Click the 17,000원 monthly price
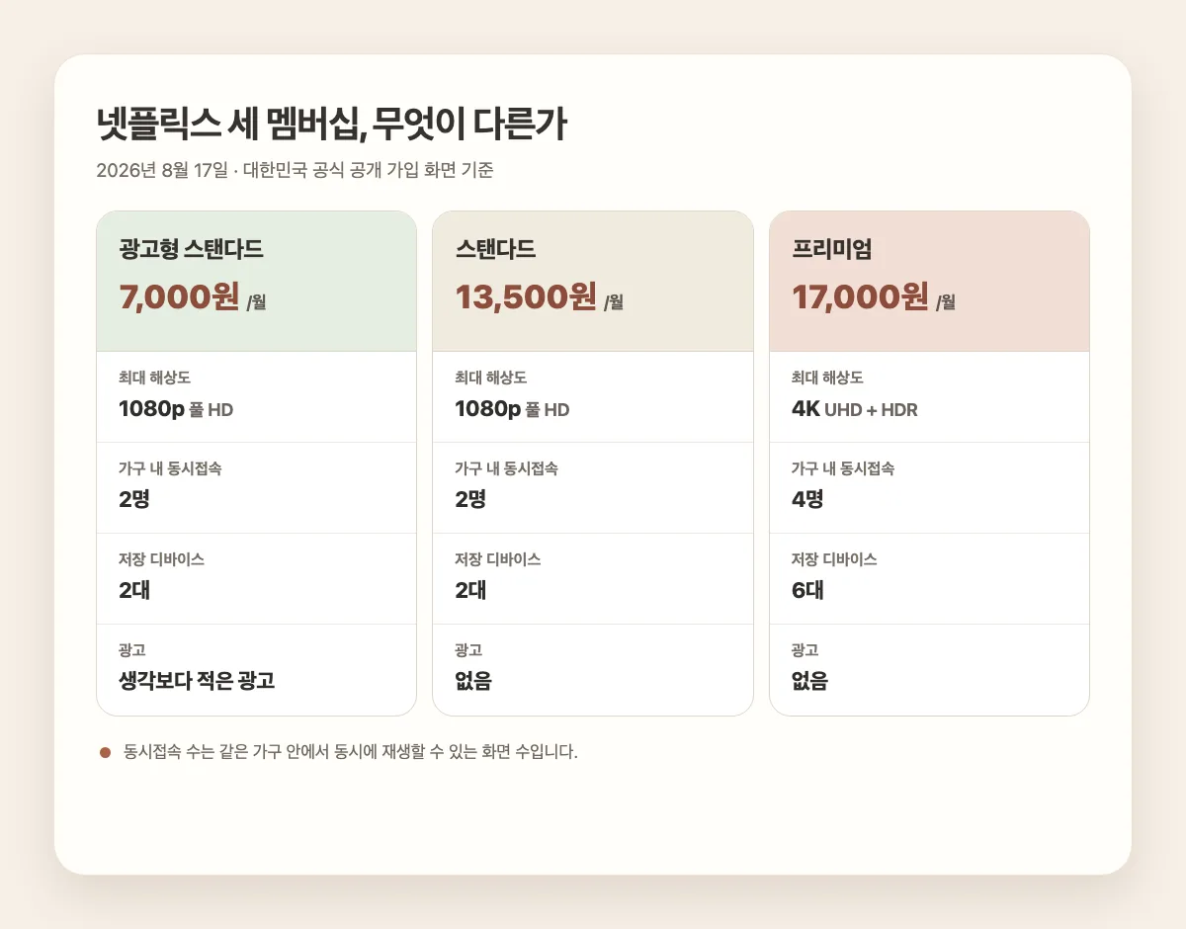 [860, 296]
